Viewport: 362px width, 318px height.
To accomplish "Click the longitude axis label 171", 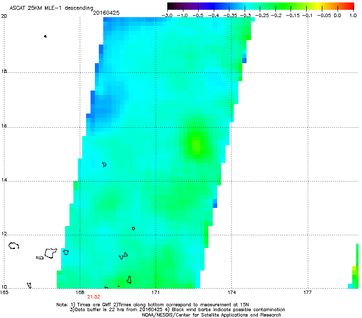I will [x=156, y=293].
